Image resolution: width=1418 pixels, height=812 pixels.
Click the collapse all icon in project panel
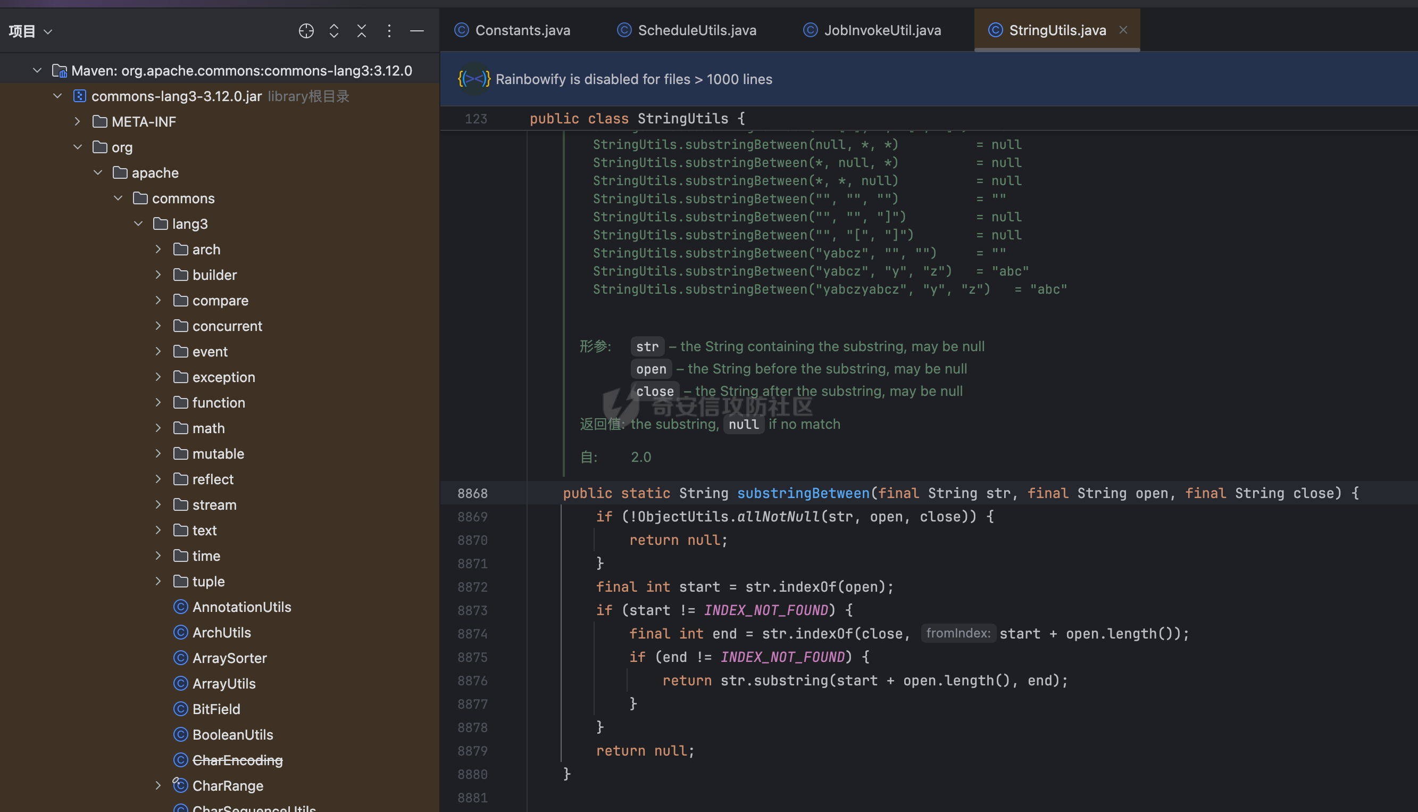tap(362, 31)
